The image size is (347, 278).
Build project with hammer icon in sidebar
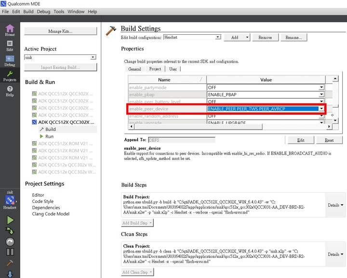[10, 263]
